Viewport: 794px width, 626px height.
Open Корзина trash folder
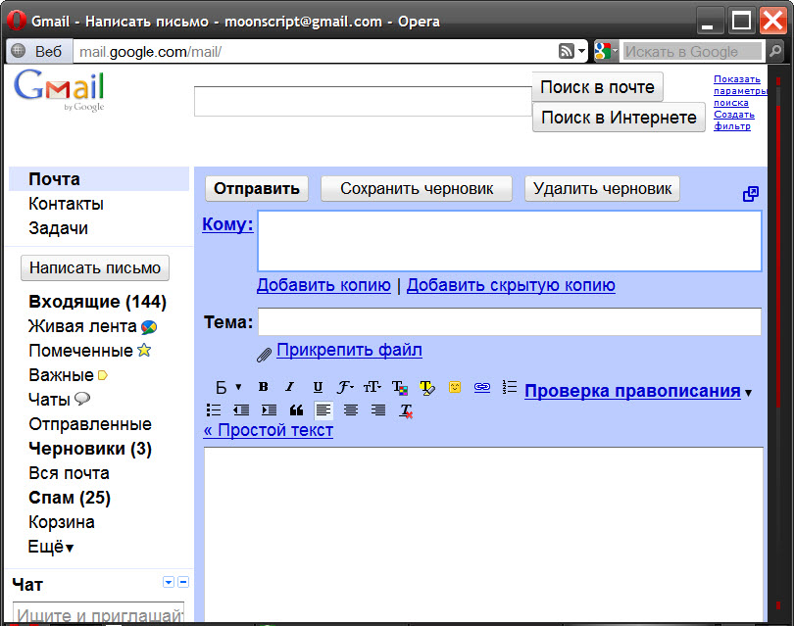(62, 522)
